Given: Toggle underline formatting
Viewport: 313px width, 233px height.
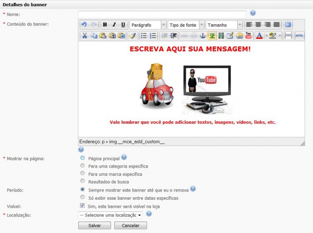Looking at the screenshot, I should tap(123, 25).
